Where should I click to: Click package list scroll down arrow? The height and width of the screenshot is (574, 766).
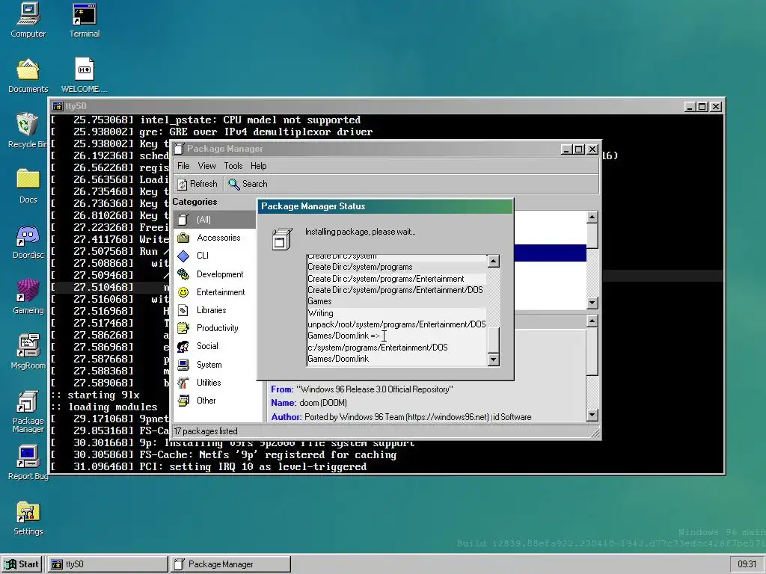(592, 303)
